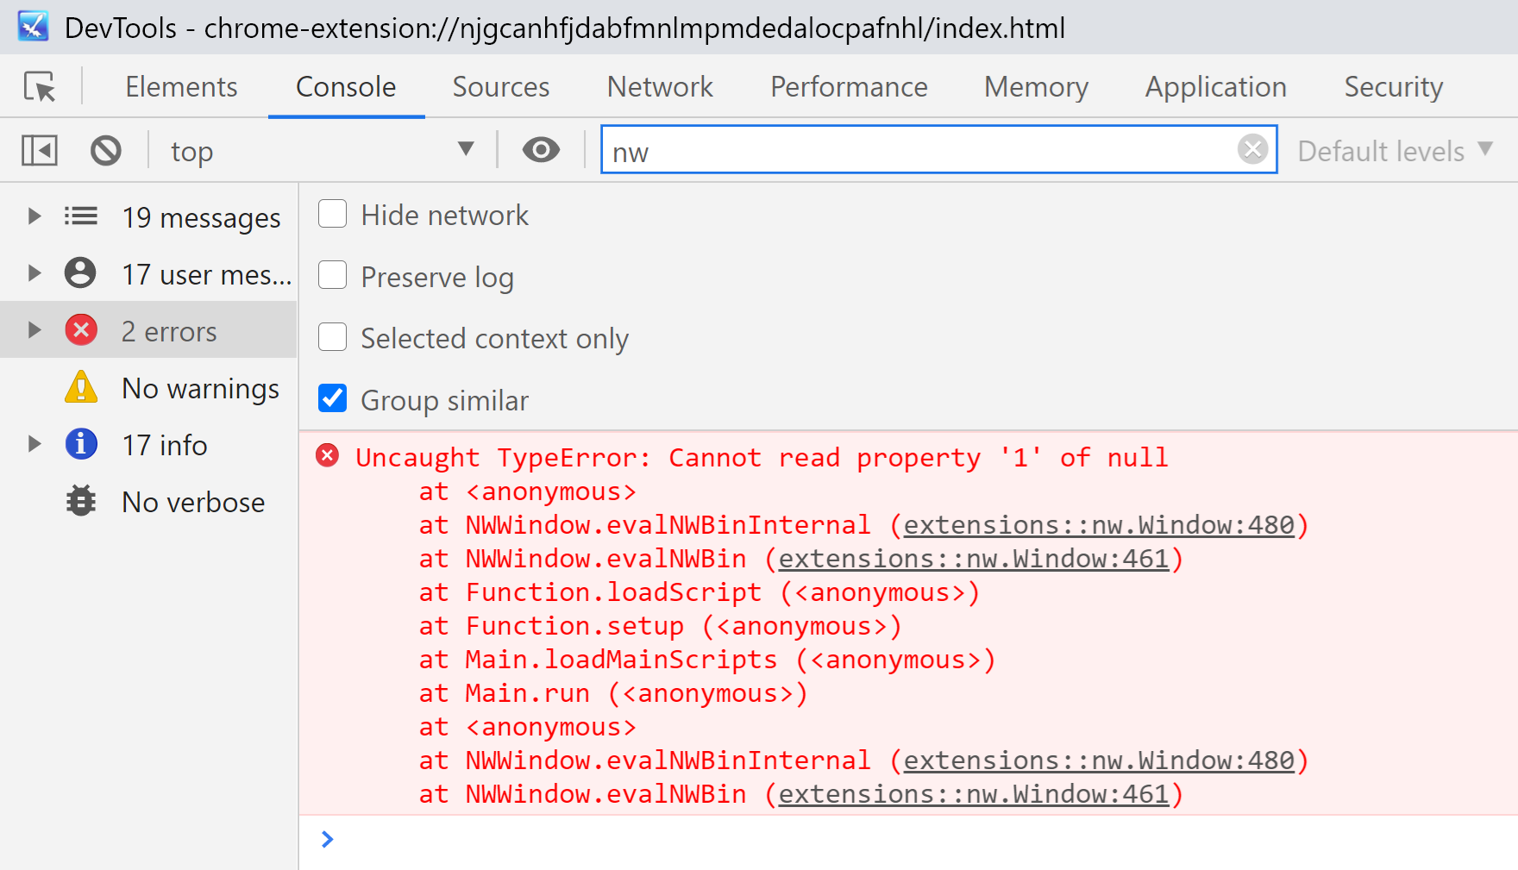This screenshot has width=1518, height=870.
Task: Enable the Preserve log checkbox
Action: [333, 276]
